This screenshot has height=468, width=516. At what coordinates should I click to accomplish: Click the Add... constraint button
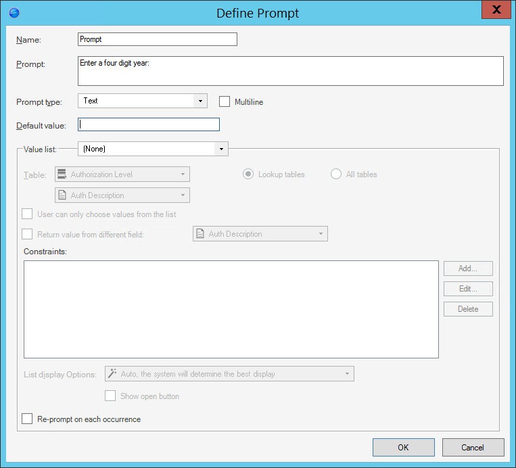468,268
